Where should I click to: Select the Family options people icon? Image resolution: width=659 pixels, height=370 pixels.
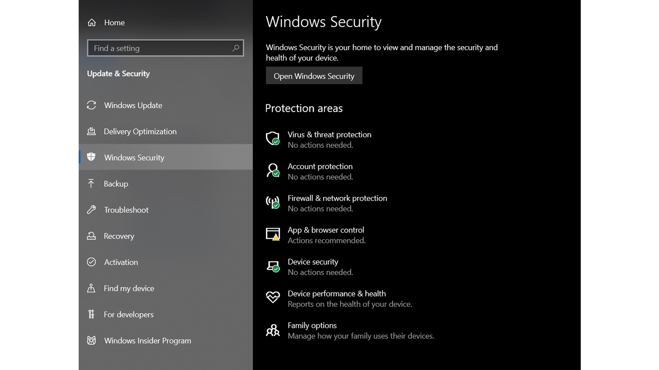(x=273, y=330)
